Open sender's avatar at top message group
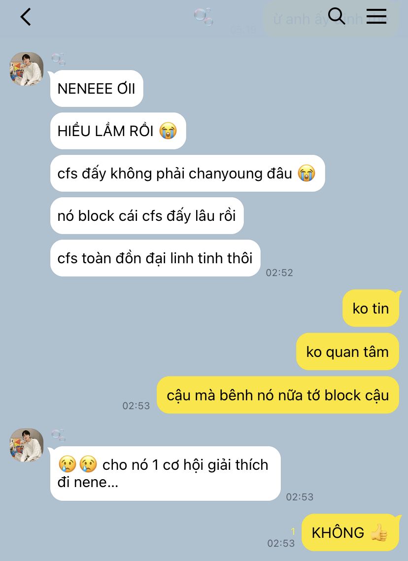The width and height of the screenshot is (408, 561). (27, 69)
